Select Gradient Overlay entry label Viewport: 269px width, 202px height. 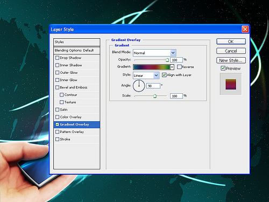(74, 124)
